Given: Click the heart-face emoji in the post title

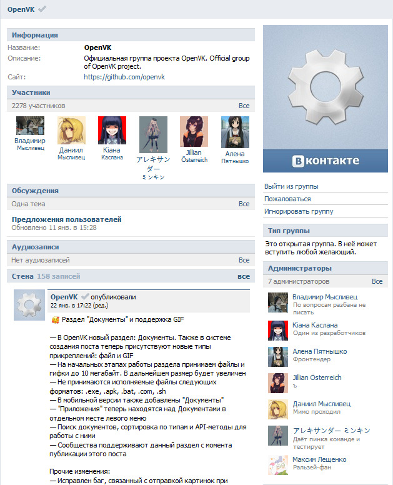Looking at the screenshot, I should (x=56, y=320).
